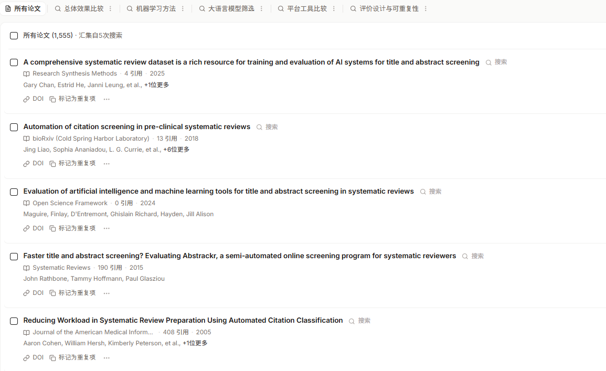The image size is (606, 371).
Task: Open more actions (…) for Aaron Cohen paper
Action: 107,357
